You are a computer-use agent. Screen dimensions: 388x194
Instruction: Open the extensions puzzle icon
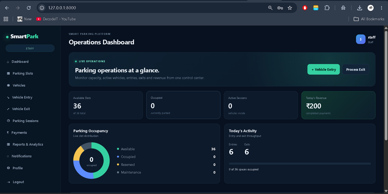327,8
